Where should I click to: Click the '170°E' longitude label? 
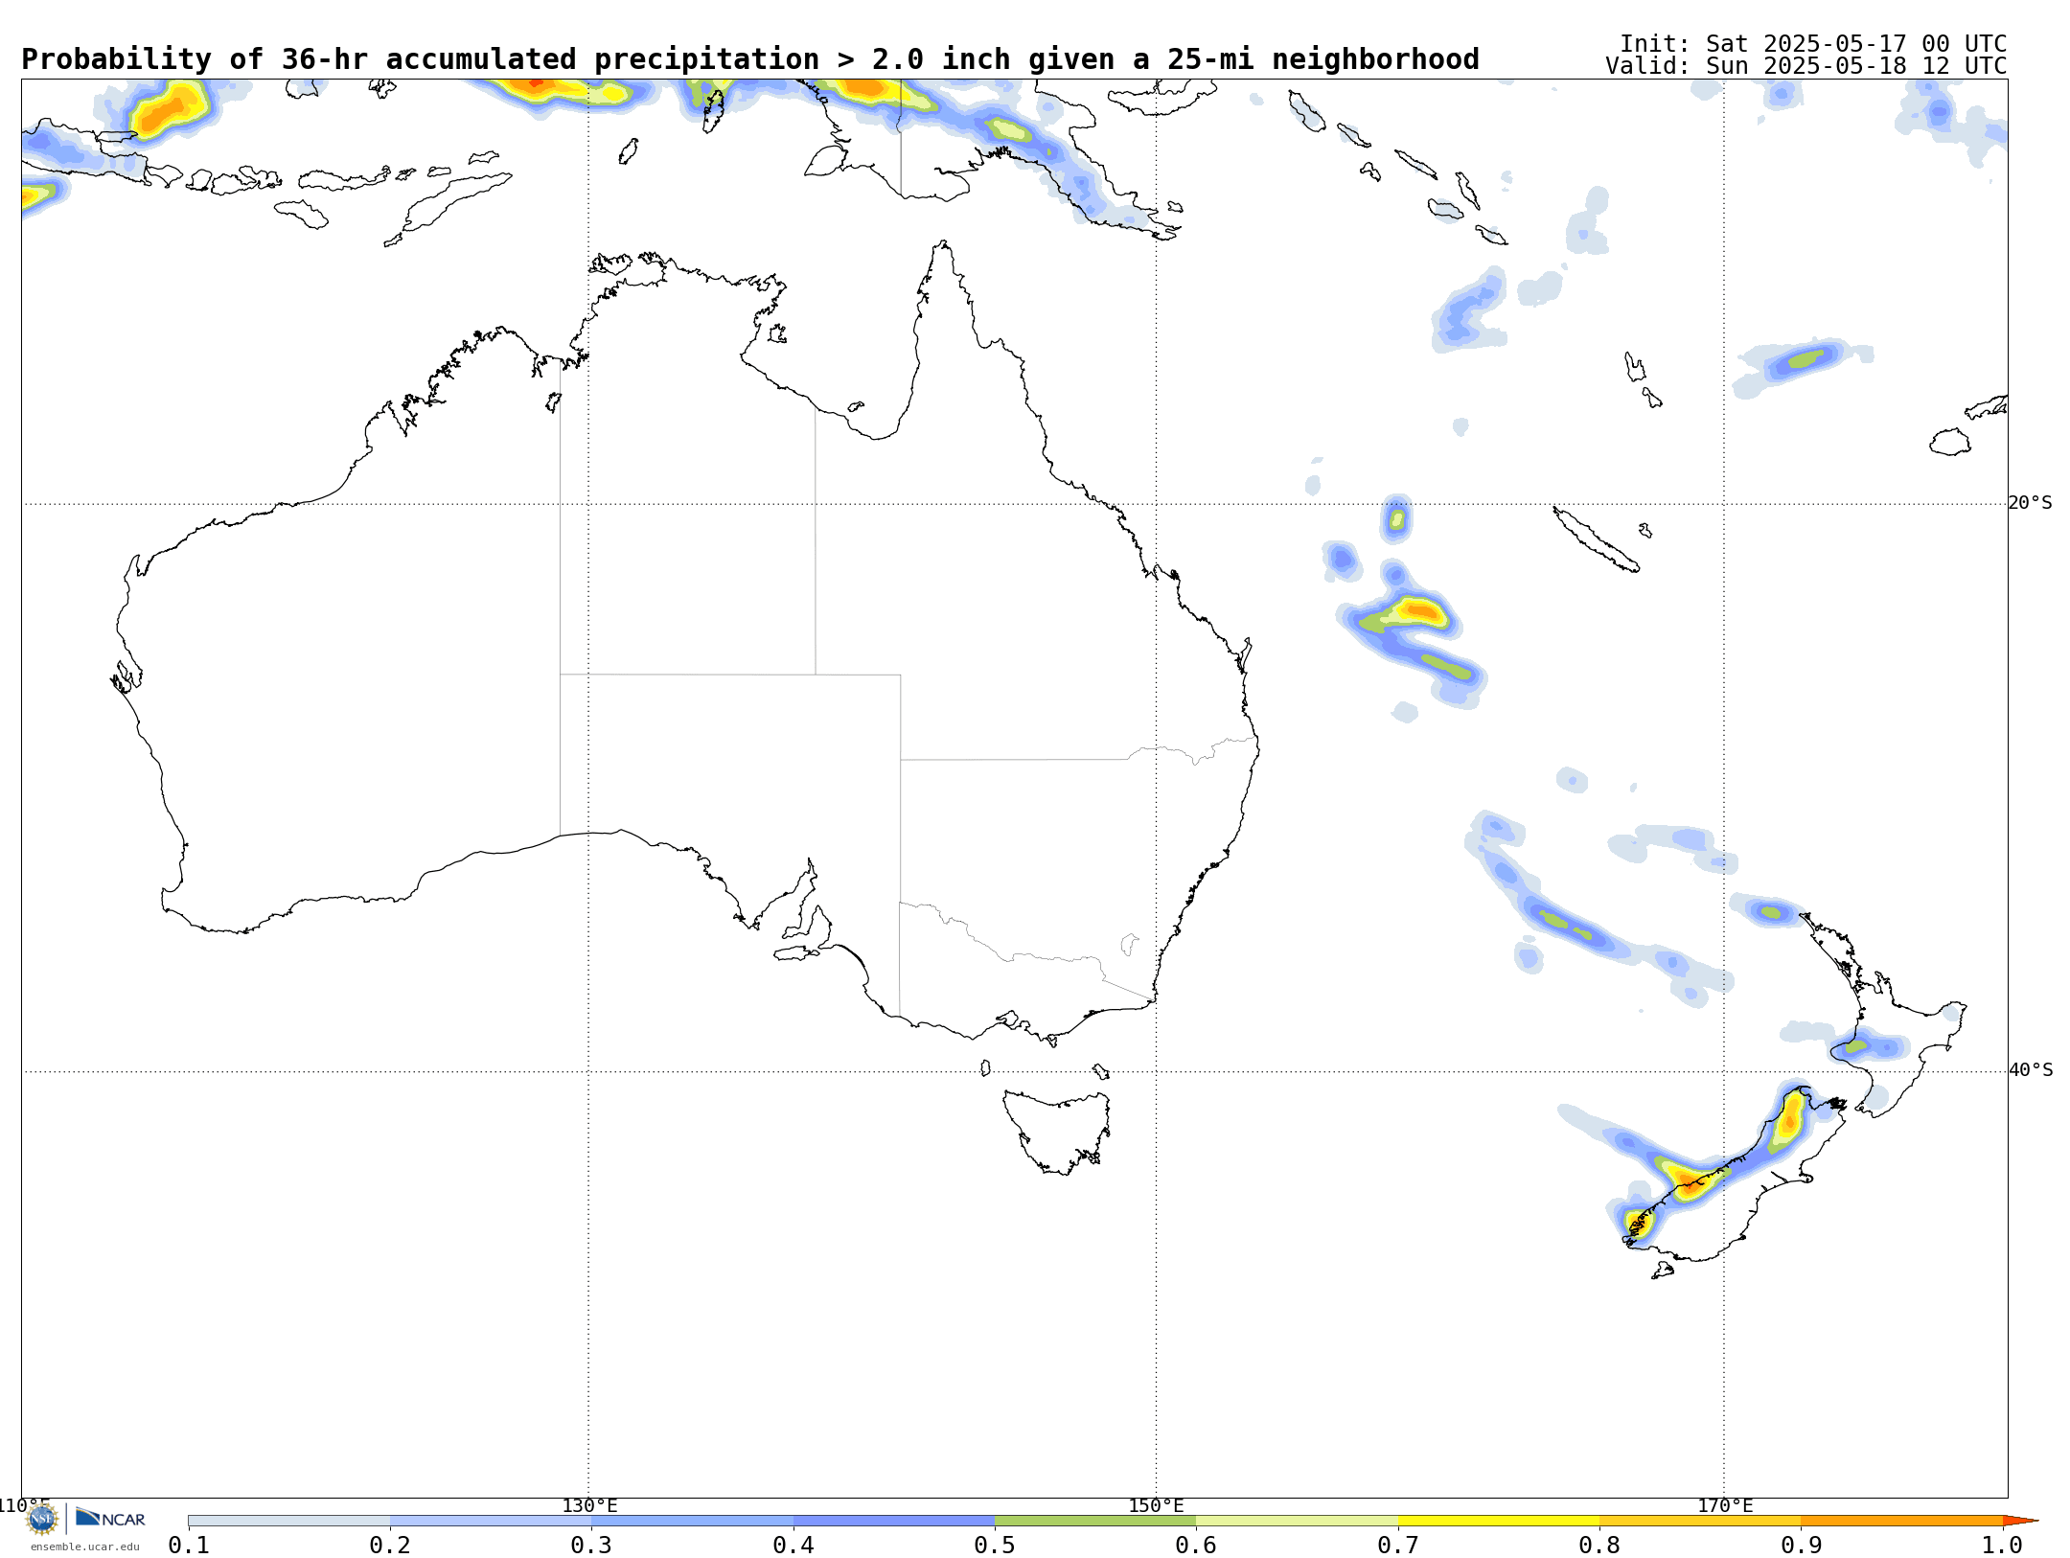[1725, 1505]
